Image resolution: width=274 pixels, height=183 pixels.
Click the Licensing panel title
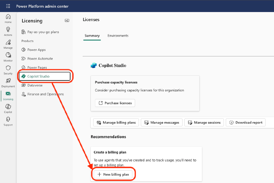32,21
